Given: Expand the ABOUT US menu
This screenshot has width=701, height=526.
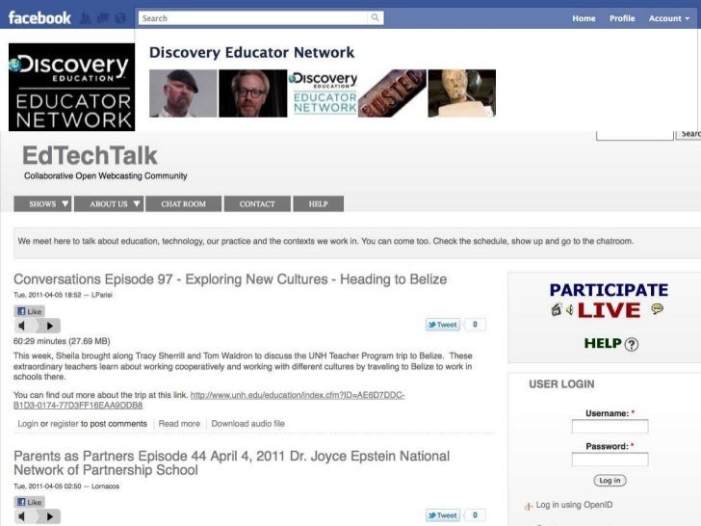Looking at the screenshot, I should click(109, 204).
